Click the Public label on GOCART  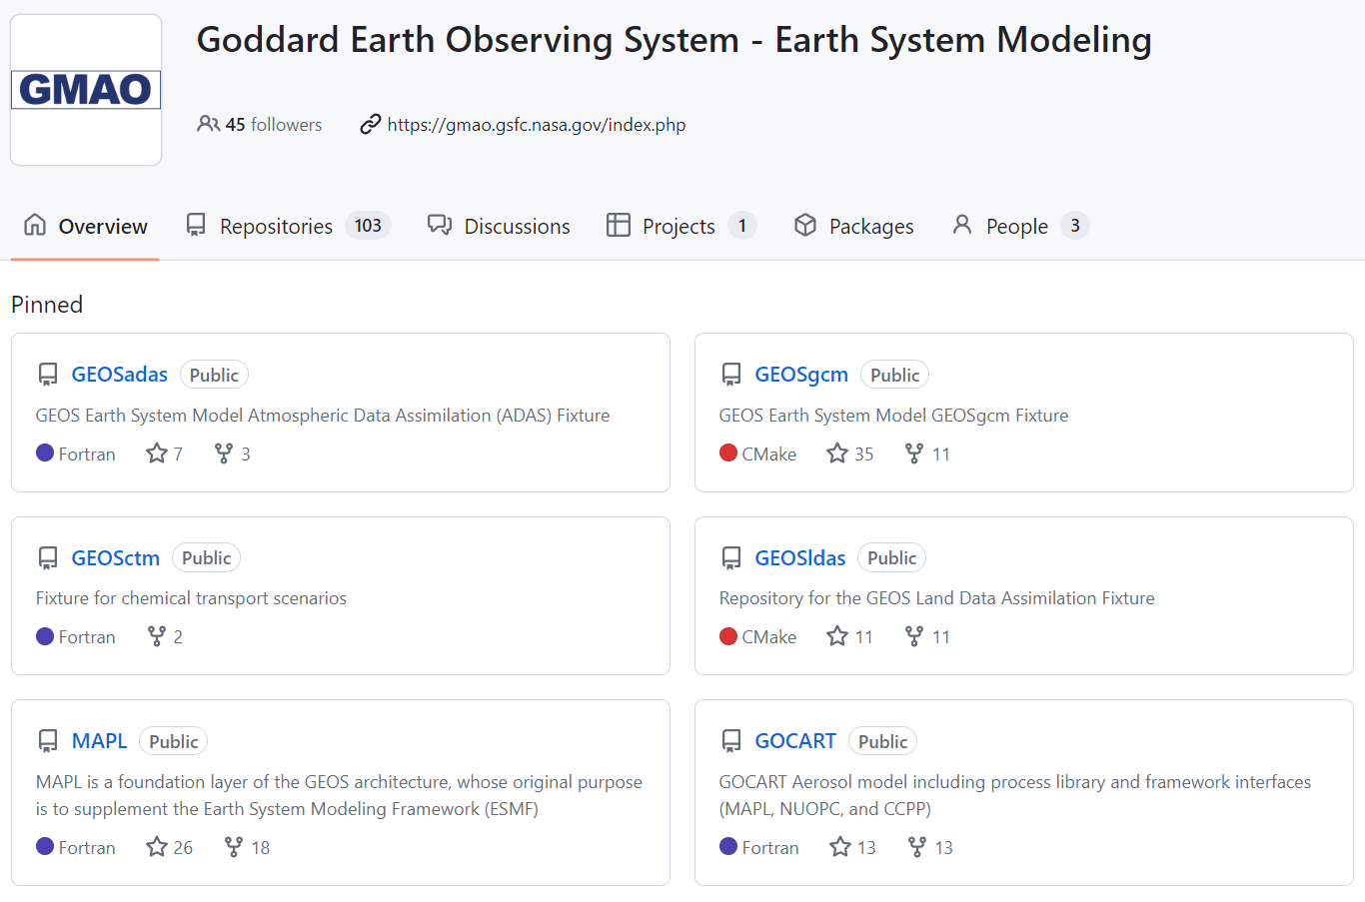(882, 741)
